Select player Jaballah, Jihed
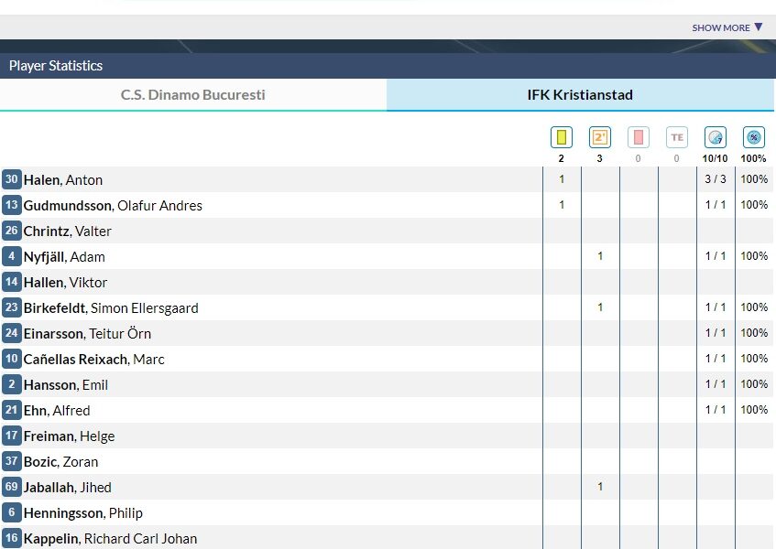Screen dimensions: 776x549 pyautogui.click(x=67, y=488)
